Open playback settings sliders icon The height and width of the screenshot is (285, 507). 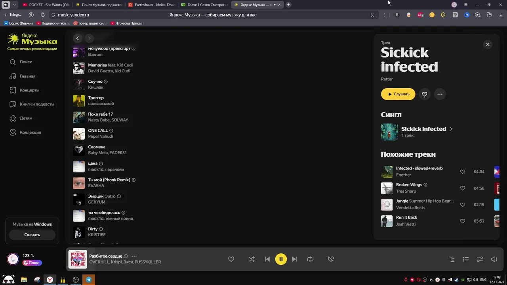[x=480, y=259]
